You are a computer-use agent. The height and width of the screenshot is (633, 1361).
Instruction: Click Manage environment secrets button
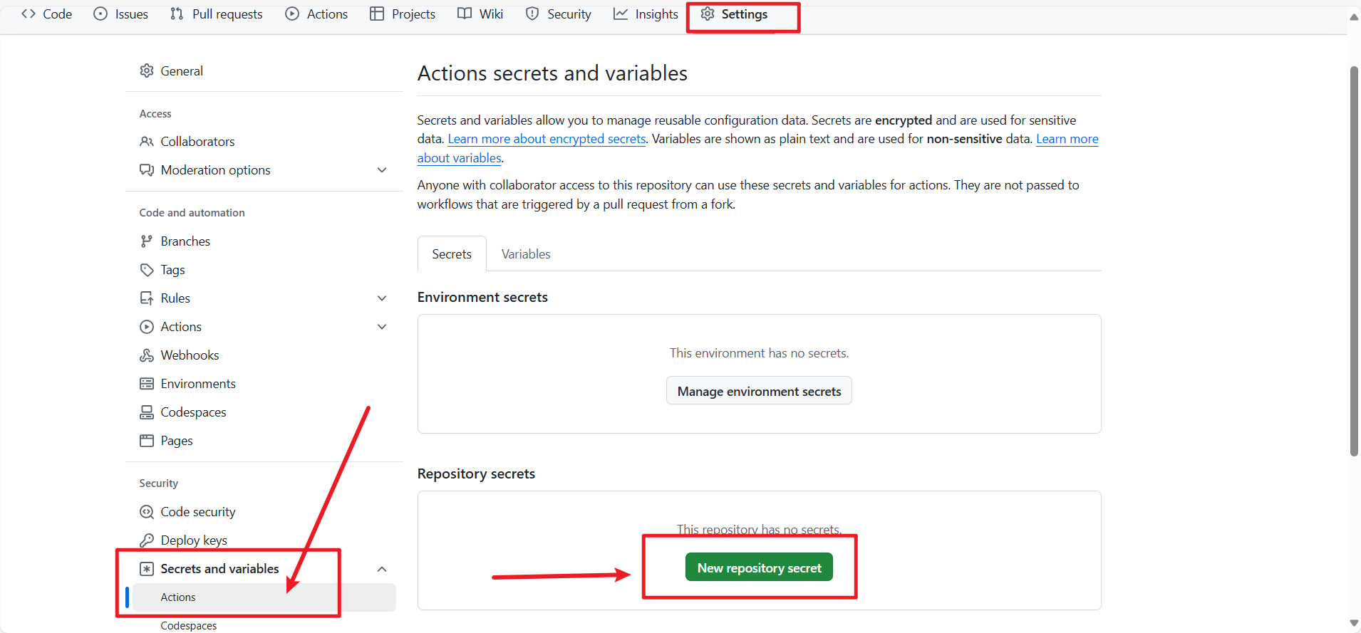[759, 391]
